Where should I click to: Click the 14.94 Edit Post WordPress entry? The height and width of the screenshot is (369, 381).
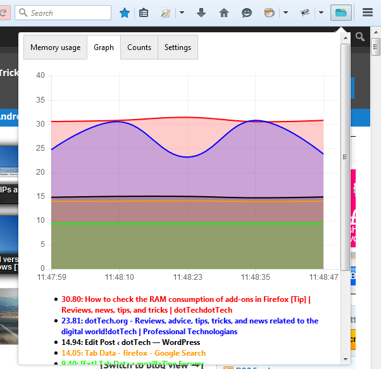131,342
